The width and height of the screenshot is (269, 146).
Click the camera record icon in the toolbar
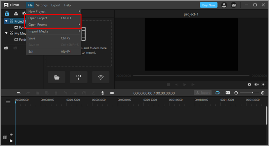point(112,93)
